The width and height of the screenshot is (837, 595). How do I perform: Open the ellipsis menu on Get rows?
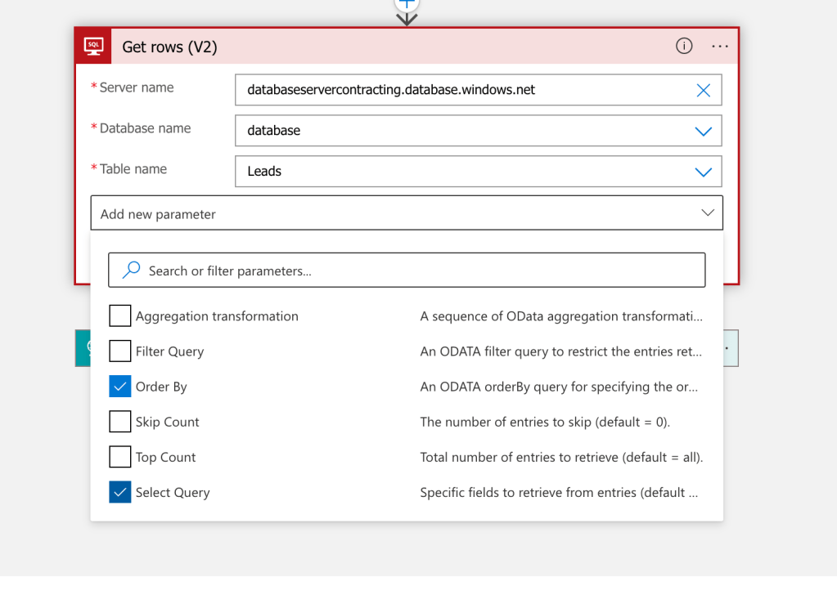(719, 47)
